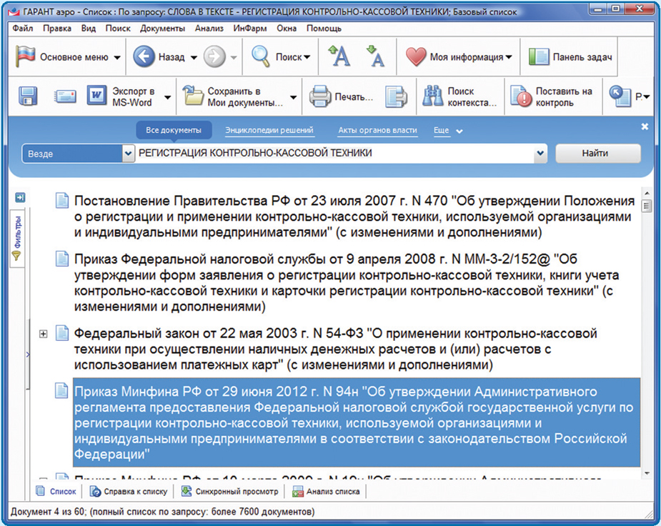Click the print preview icon

[395, 96]
